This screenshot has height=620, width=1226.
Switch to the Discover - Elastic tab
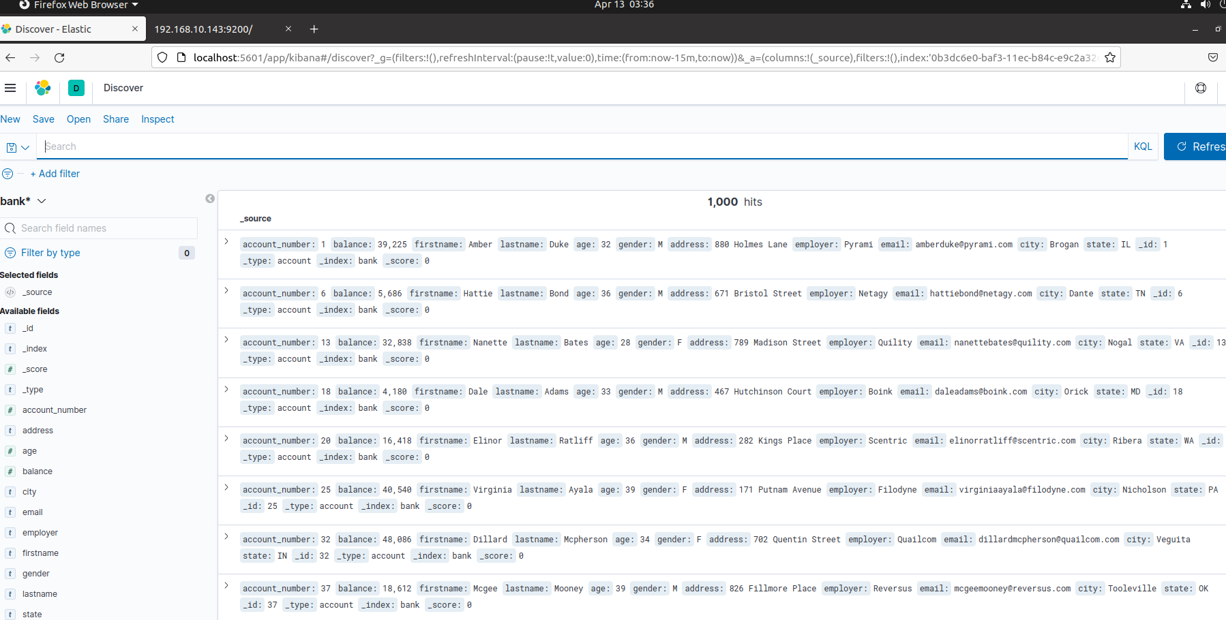pos(72,29)
